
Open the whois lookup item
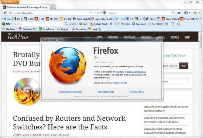pyautogui.click(x=150, y=19)
